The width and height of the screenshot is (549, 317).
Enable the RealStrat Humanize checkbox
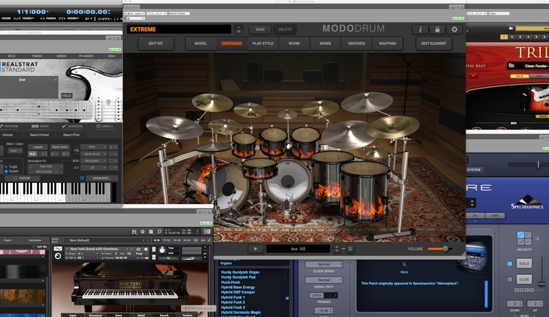82,178
